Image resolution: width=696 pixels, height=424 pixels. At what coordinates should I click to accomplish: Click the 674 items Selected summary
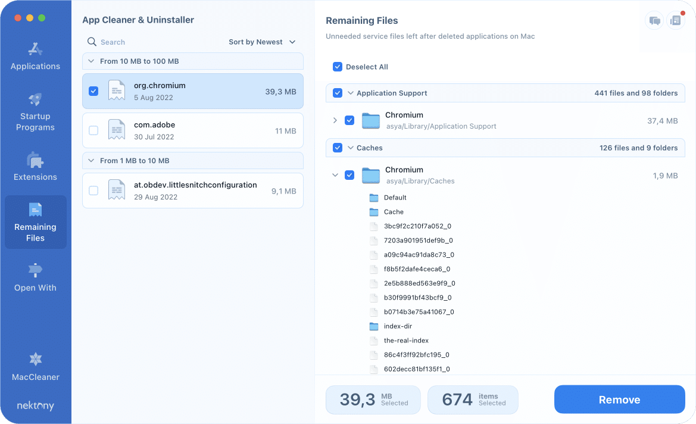click(x=473, y=400)
